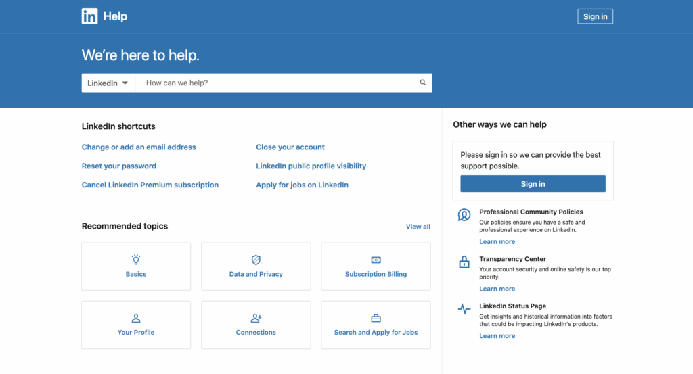The height and width of the screenshot is (374, 693).
Task: Click the 'LinkedIn Status Page' heading
Action: 512,306
